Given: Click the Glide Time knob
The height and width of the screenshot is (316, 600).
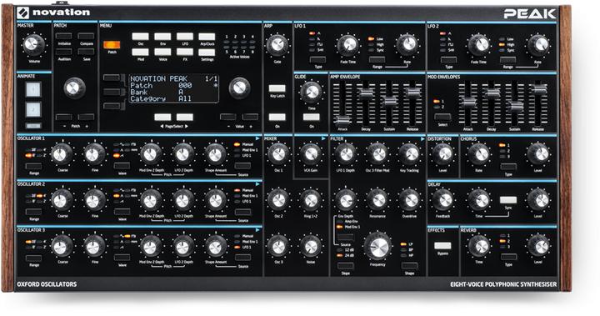Looking at the screenshot, I should click(312, 92).
